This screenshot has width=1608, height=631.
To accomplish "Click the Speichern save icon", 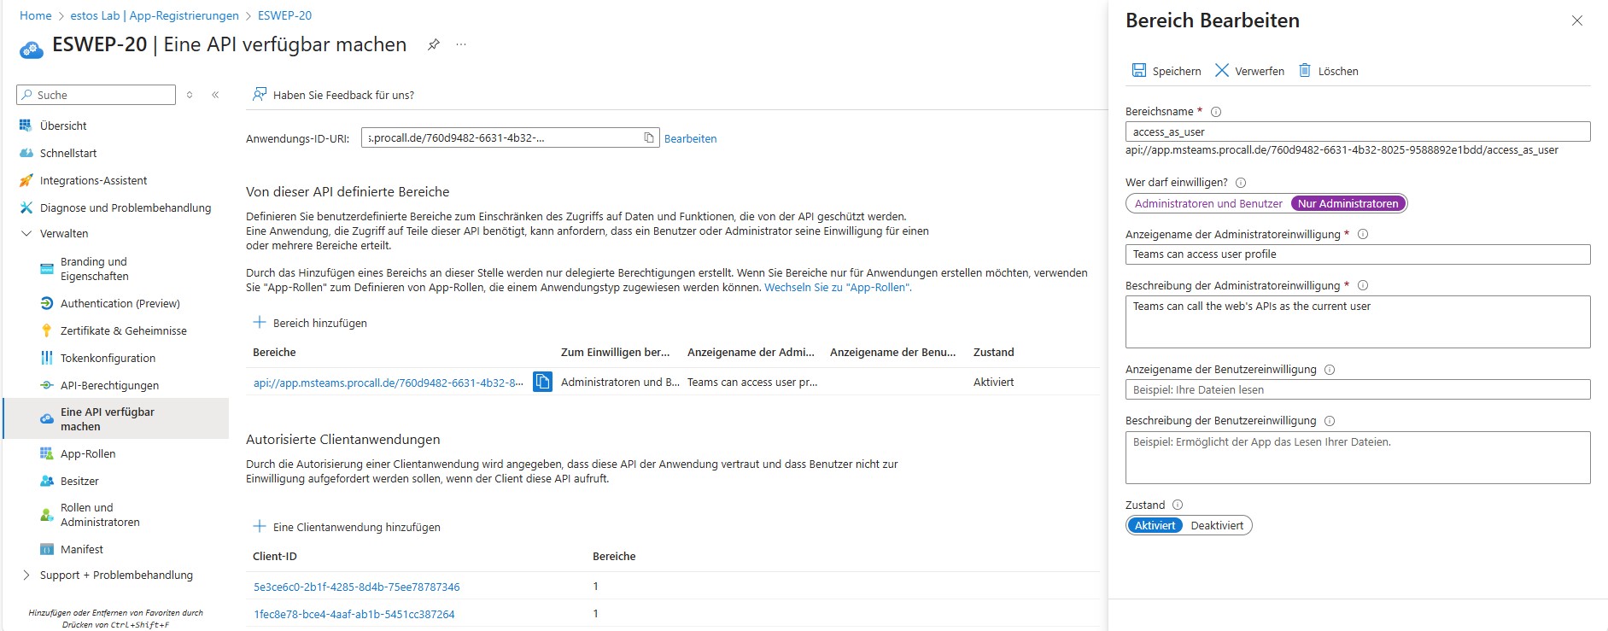I will (x=1138, y=71).
